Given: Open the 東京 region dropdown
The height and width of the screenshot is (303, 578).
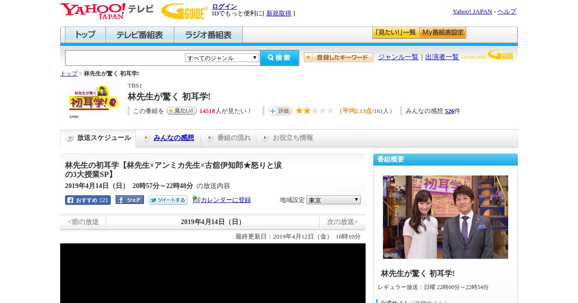Looking at the screenshot, I should pyautogui.click(x=333, y=200).
